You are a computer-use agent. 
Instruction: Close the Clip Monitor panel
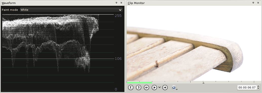pos(258,3)
